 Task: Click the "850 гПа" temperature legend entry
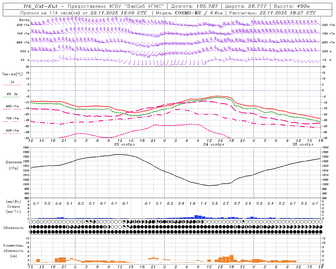[12, 106]
